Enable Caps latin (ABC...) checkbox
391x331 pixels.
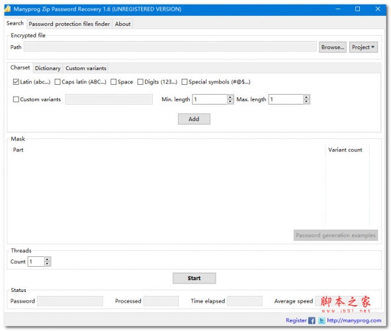point(58,82)
